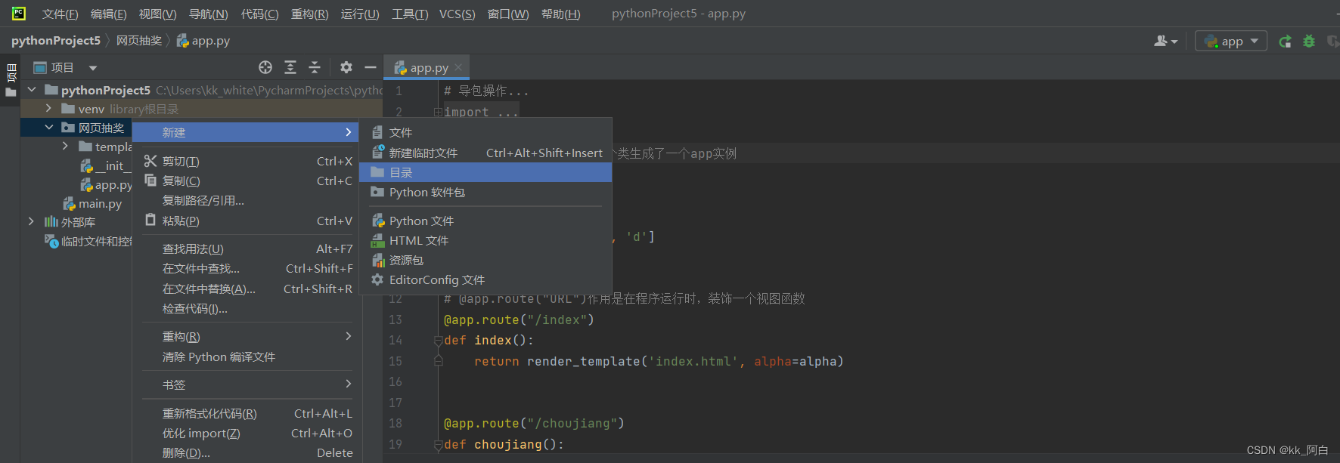
Task: Expand the templates folder arrow
Action: click(x=65, y=147)
